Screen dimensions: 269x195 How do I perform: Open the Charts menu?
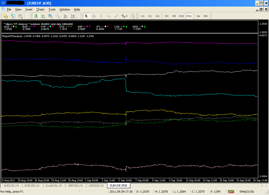[x=40, y=9]
